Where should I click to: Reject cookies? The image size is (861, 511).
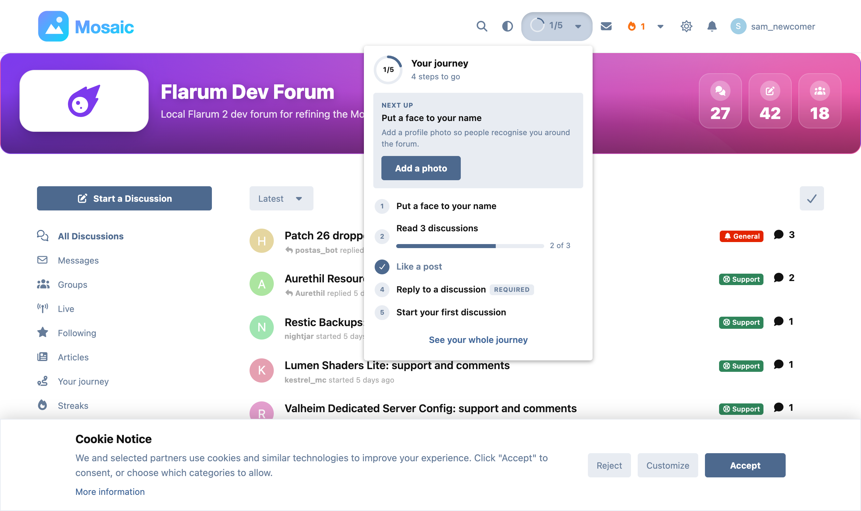[x=609, y=465]
